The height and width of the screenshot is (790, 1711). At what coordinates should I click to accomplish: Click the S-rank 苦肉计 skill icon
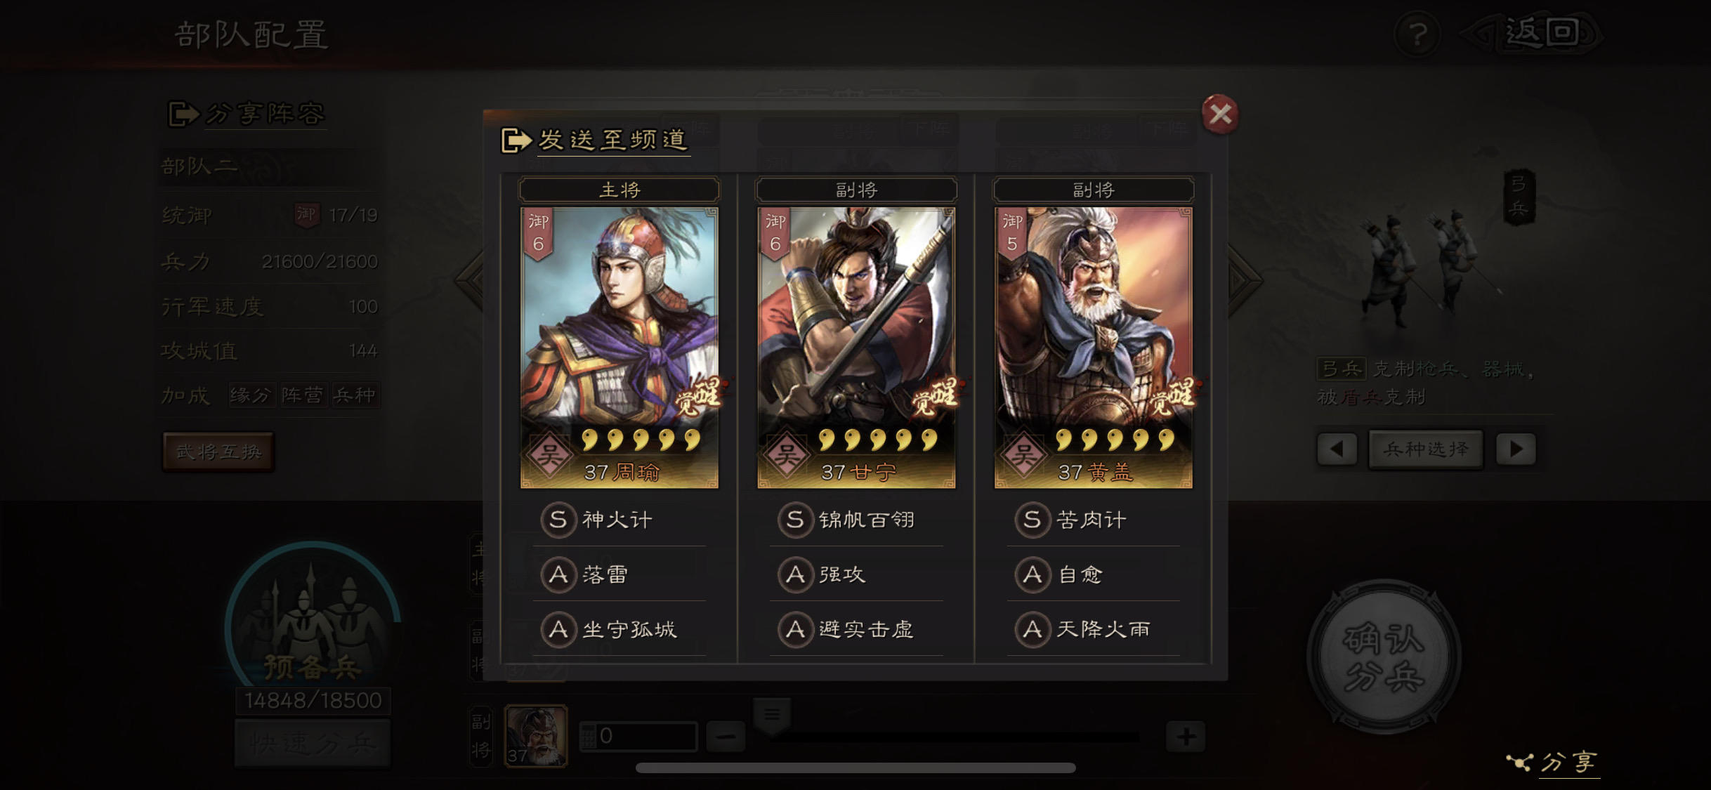1032,520
